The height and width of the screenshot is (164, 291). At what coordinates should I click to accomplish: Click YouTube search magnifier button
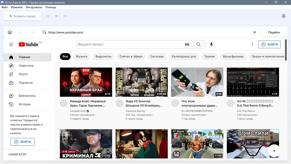coord(198,44)
